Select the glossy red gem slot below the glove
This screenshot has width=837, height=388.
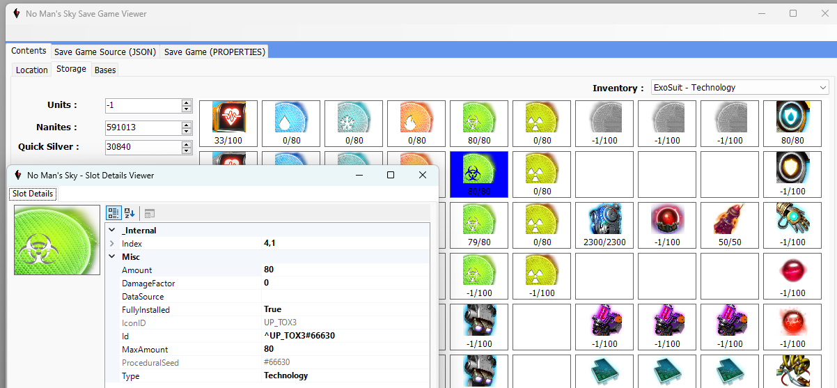[792, 276]
